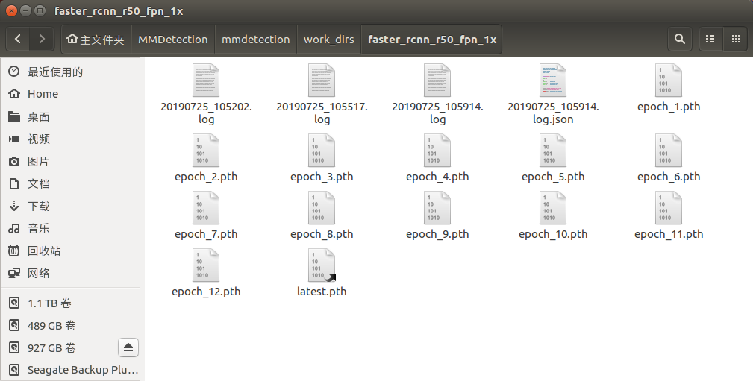Select the epoch_6.pth binary file icon
The height and width of the screenshot is (381, 753).
[669, 151]
